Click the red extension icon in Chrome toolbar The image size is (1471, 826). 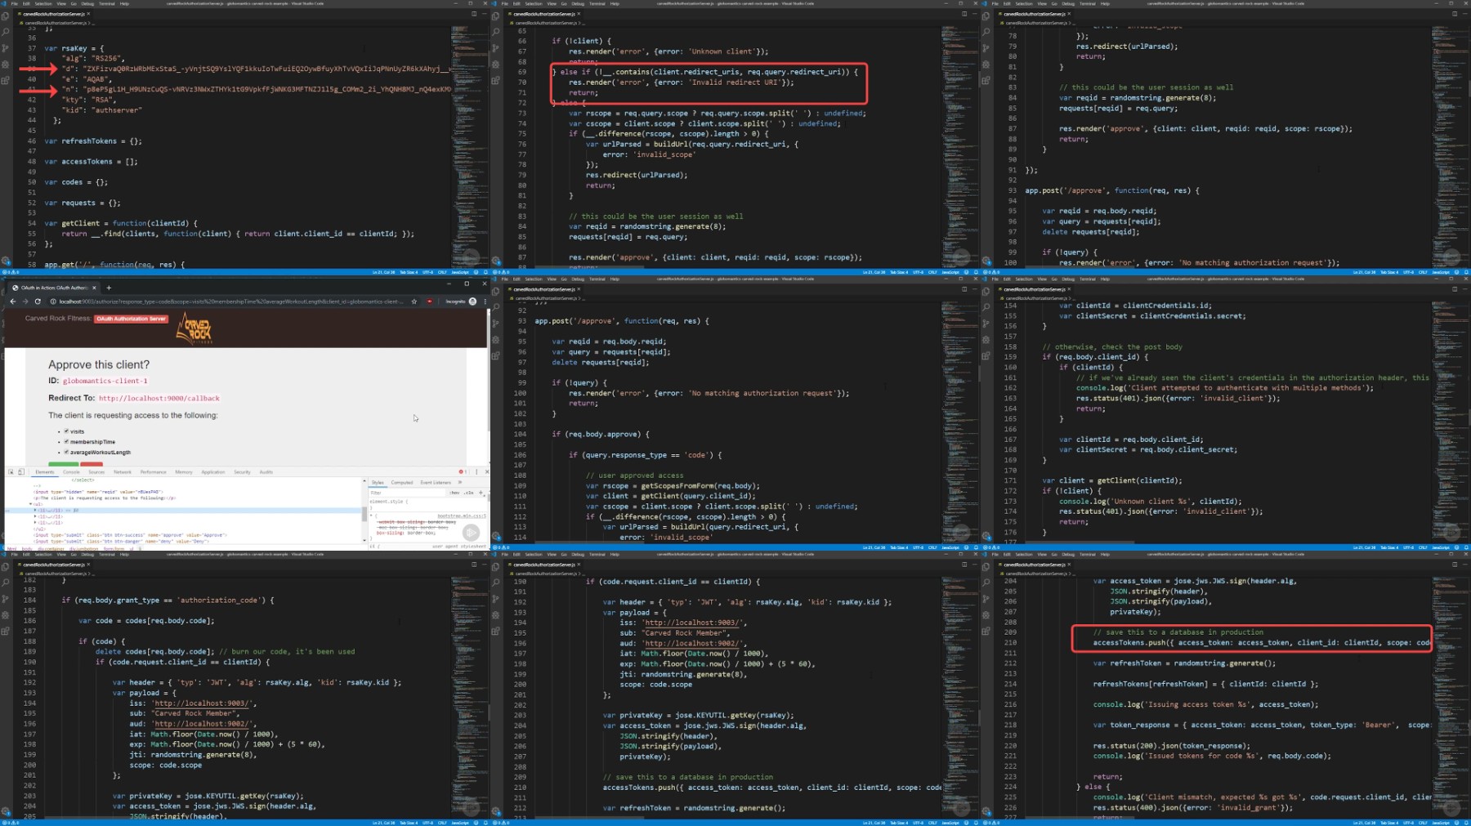coord(430,301)
